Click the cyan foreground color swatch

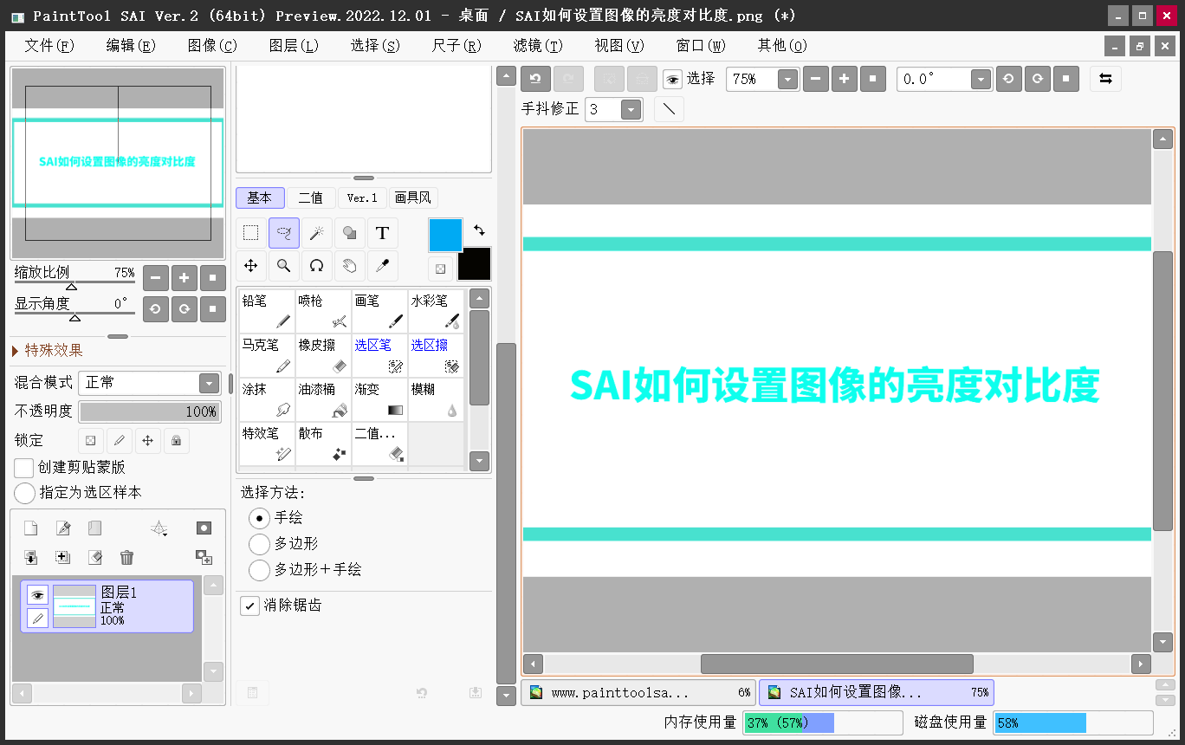click(x=446, y=235)
